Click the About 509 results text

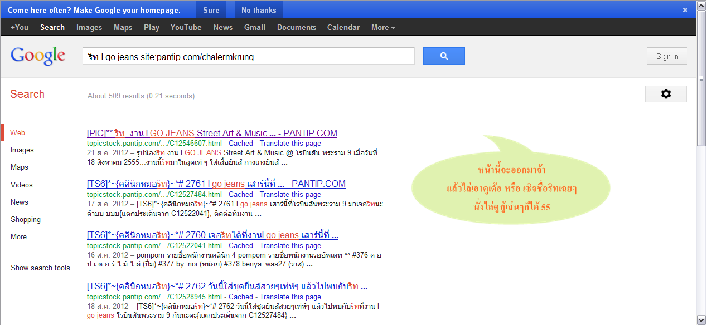click(x=141, y=96)
